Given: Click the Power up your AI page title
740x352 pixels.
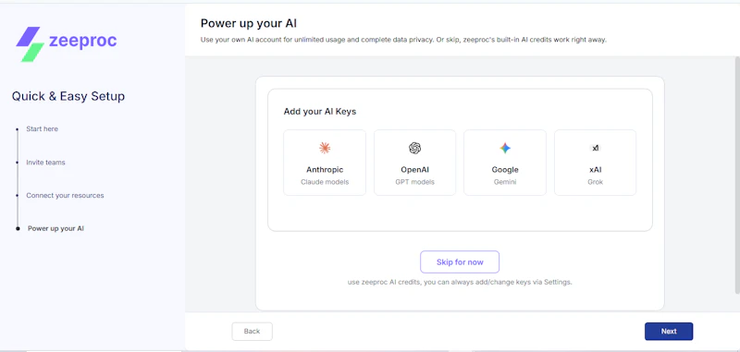Looking at the screenshot, I should click(249, 24).
